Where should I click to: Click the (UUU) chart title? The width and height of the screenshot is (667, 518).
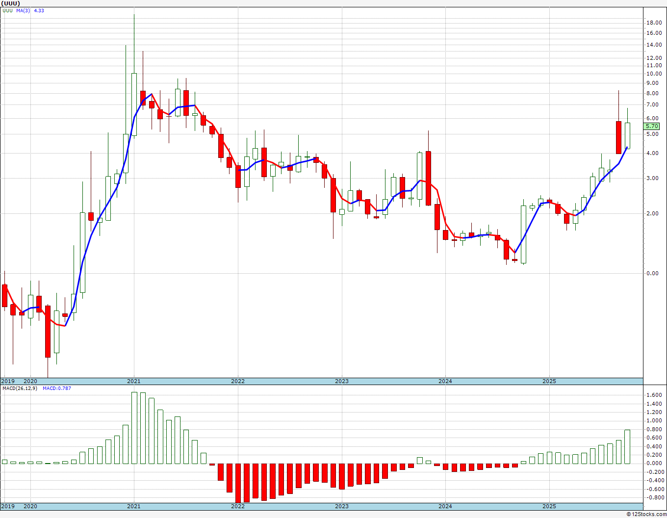click(x=10, y=3)
